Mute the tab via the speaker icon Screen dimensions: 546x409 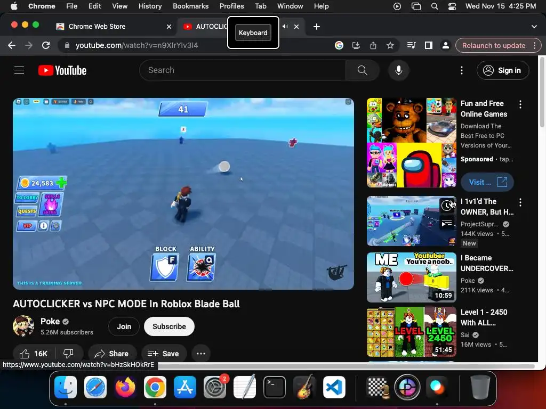[285, 27]
